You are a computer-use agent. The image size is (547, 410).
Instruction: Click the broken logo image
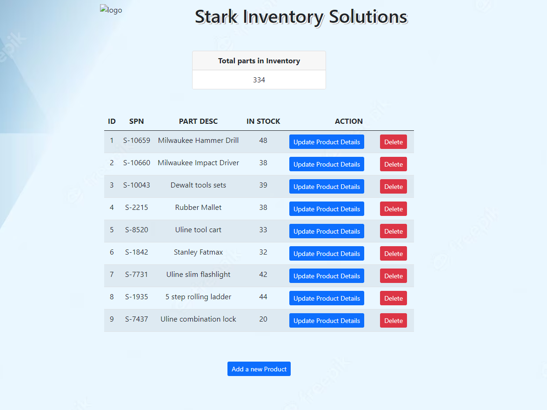point(111,9)
